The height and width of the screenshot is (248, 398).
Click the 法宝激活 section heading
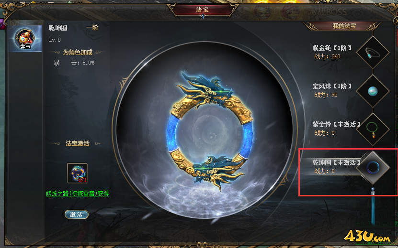coord(78,143)
